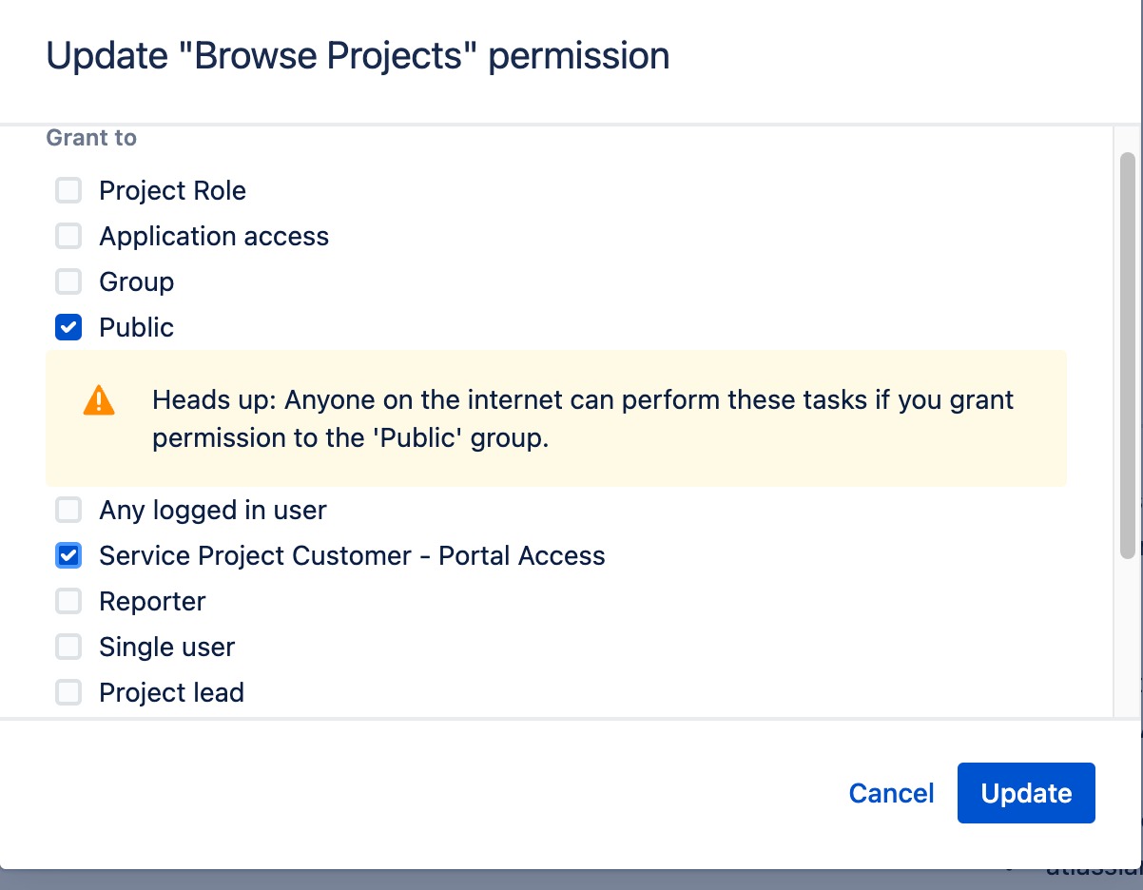Click the warning message text about internet access
Screen dimensions: 1143x890
click(584, 418)
